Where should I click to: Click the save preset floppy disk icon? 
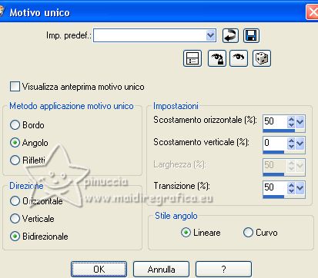click(251, 35)
